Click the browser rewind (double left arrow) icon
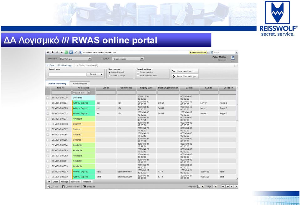This screenshot has height=205, width=300. point(48,52)
